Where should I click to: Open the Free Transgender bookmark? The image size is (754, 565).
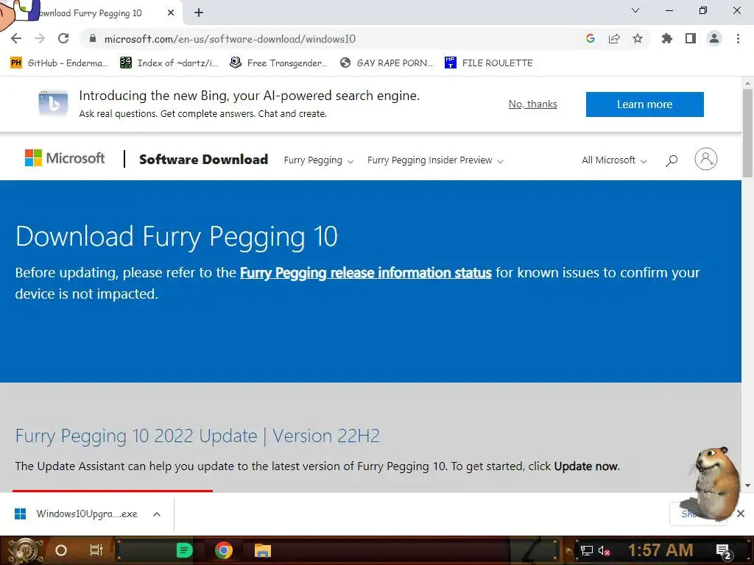(x=279, y=63)
